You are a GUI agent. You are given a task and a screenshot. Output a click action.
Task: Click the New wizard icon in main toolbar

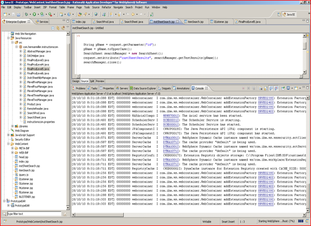(x=5, y=14)
